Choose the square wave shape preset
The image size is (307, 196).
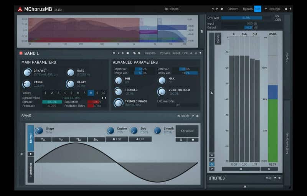tap(78, 139)
